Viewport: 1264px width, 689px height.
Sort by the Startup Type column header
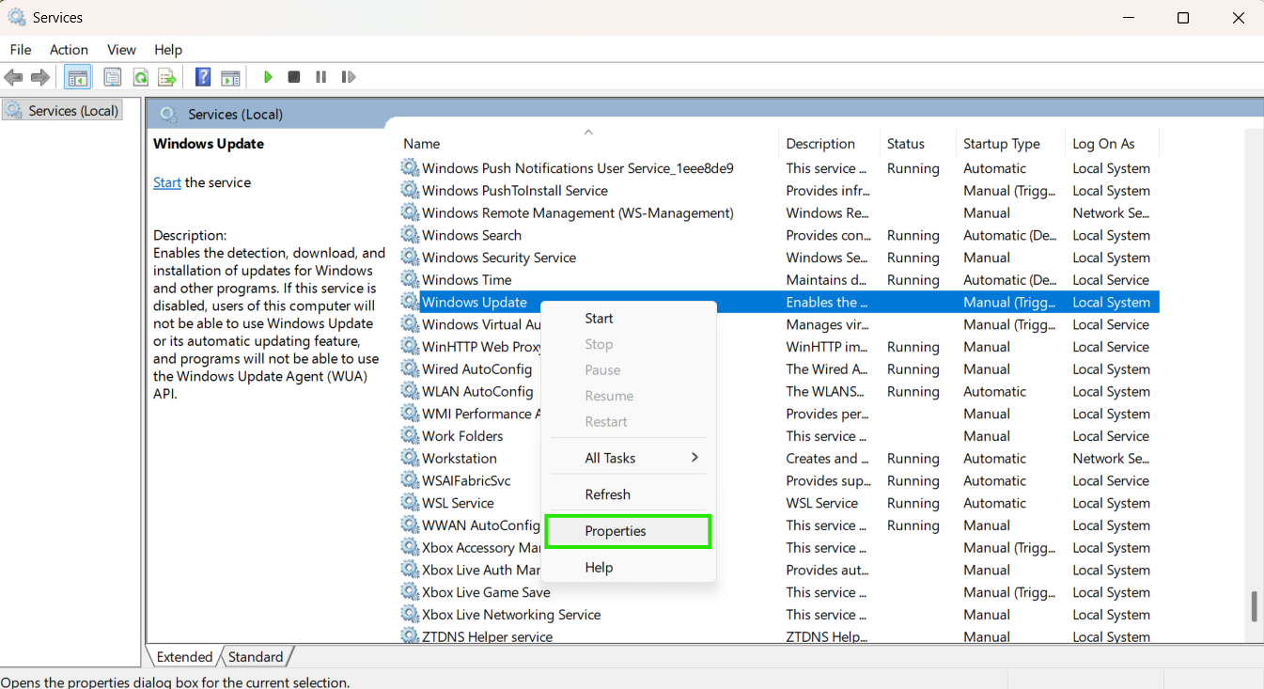click(1010, 144)
